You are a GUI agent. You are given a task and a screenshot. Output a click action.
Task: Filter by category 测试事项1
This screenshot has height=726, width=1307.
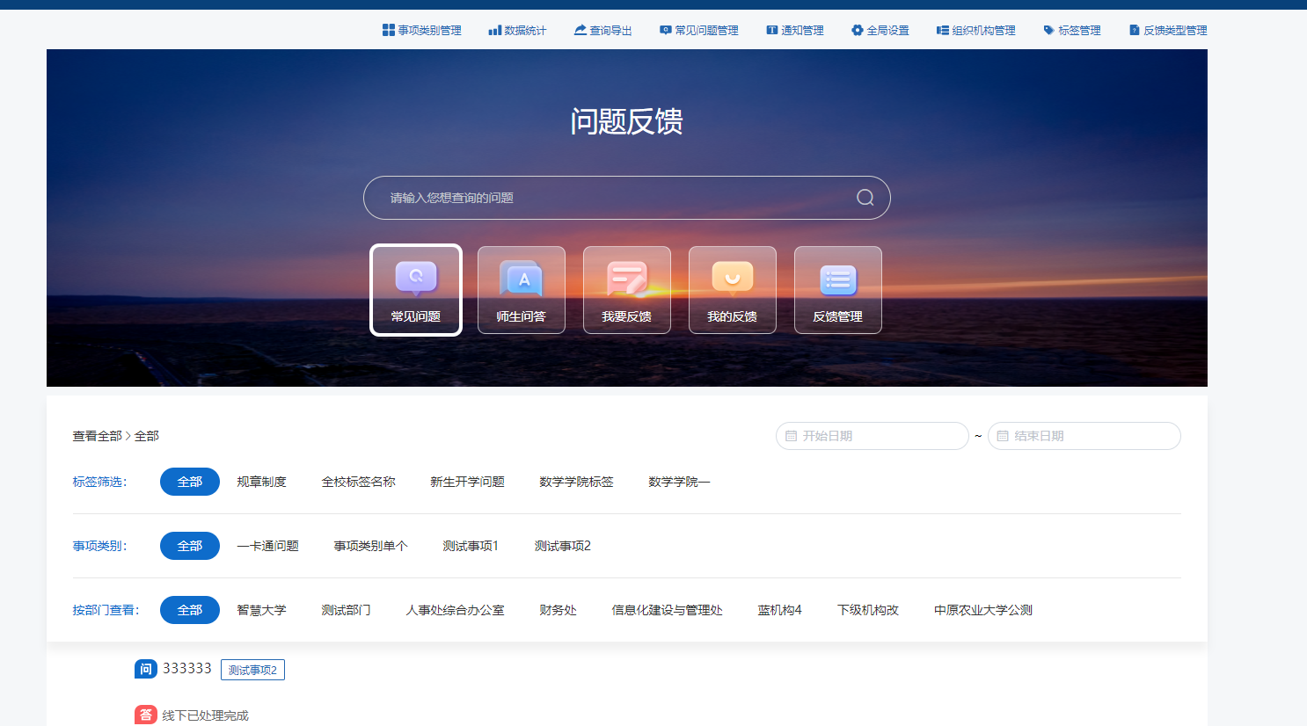point(471,546)
